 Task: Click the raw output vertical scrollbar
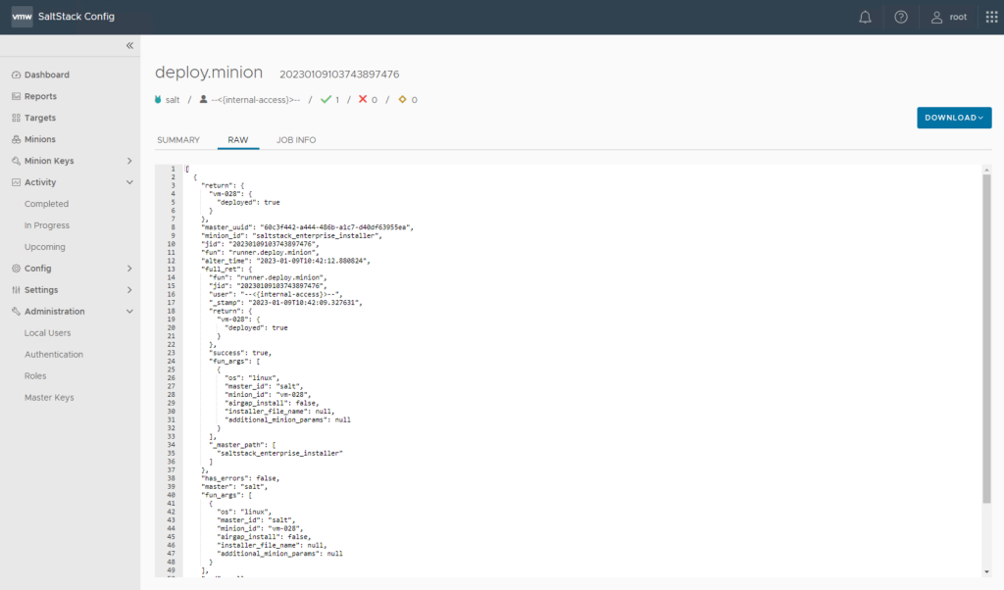(x=986, y=338)
